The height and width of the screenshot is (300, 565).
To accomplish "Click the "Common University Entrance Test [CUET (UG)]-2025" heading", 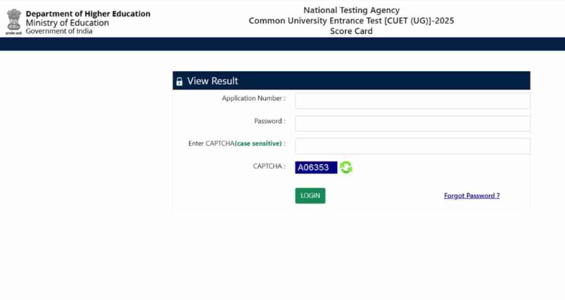I will pyautogui.click(x=351, y=21).
